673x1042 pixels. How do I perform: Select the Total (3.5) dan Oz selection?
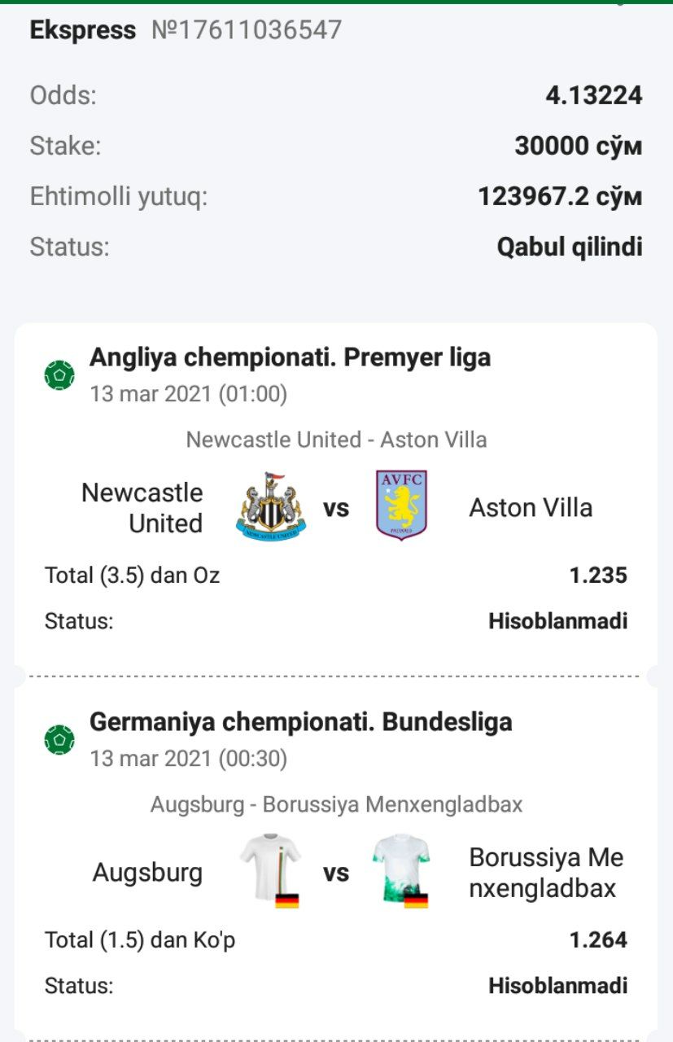(133, 576)
